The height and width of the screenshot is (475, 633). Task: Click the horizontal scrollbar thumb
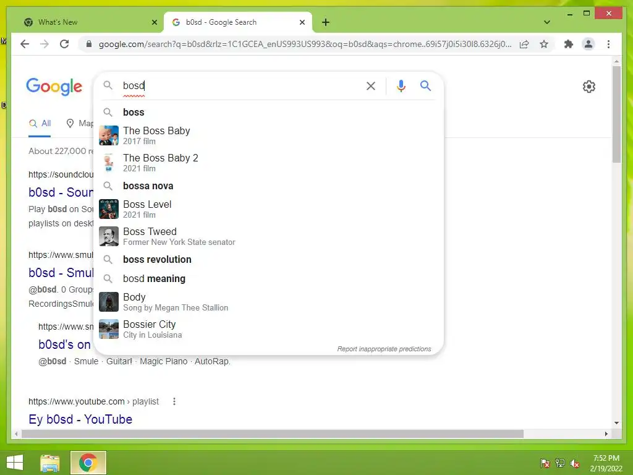click(273, 434)
